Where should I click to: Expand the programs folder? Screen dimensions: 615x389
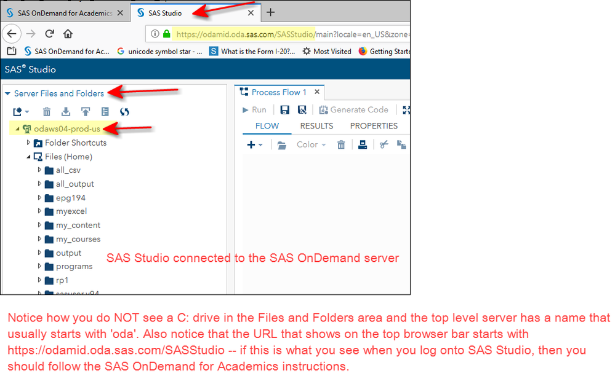(x=39, y=266)
